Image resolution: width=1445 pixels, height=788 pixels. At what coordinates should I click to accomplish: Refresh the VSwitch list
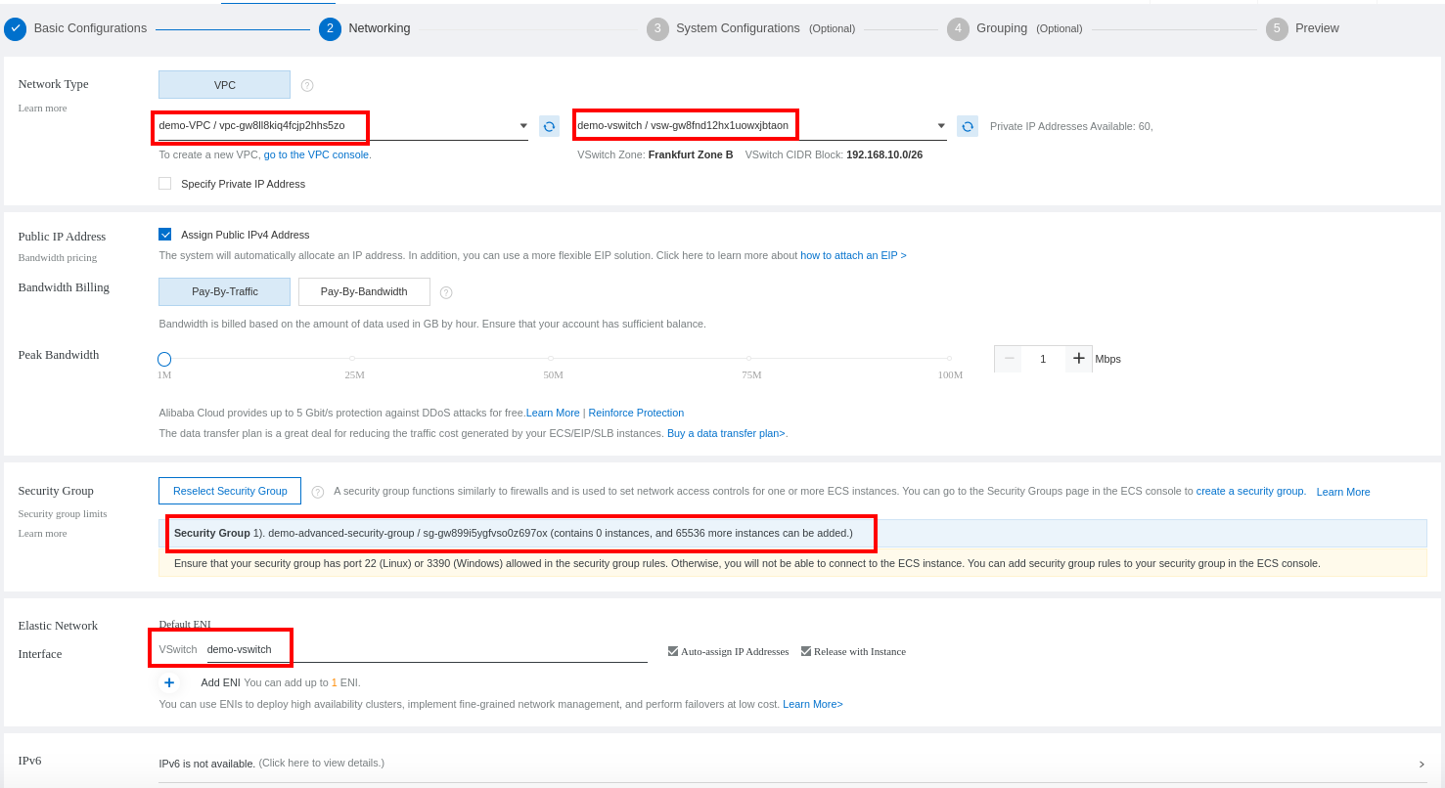pos(968,126)
